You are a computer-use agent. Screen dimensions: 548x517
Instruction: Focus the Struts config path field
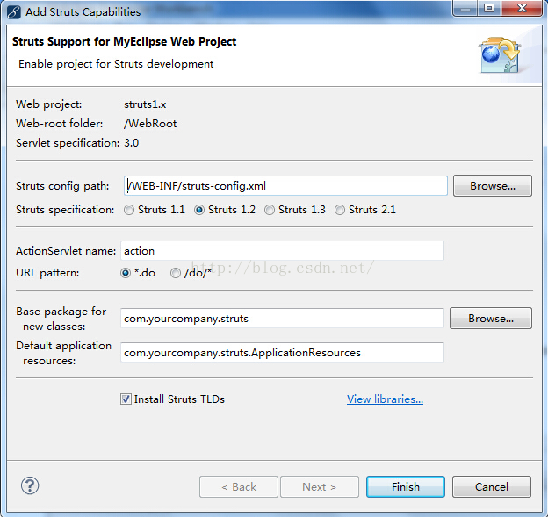(285, 186)
